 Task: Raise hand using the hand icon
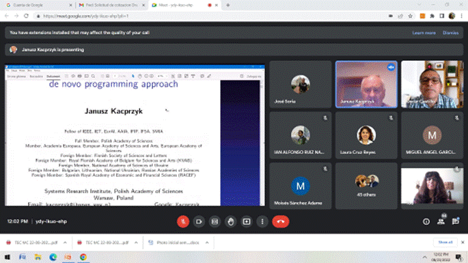231,221
